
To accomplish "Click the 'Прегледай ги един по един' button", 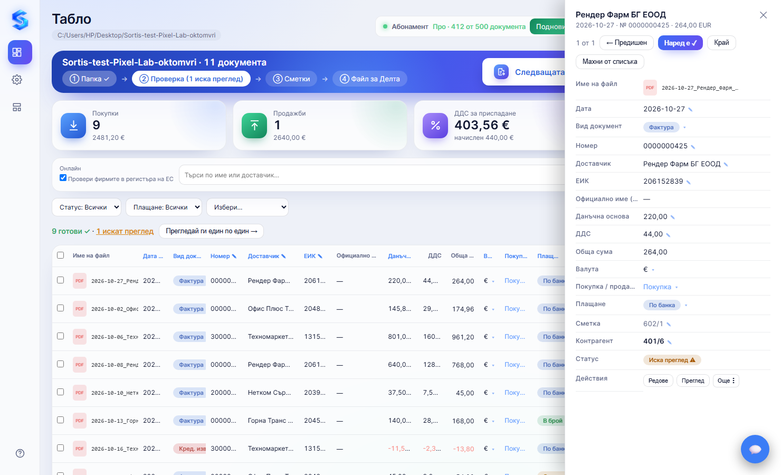I will click(211, 231).
